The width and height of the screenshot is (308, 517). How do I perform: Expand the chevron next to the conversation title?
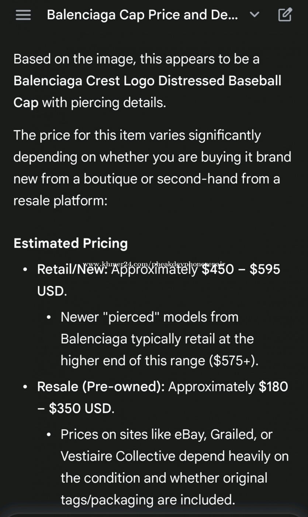coord(255,15)
